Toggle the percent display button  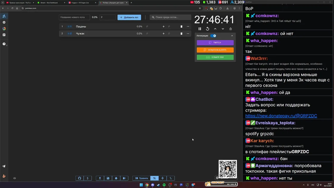[154, 178]
